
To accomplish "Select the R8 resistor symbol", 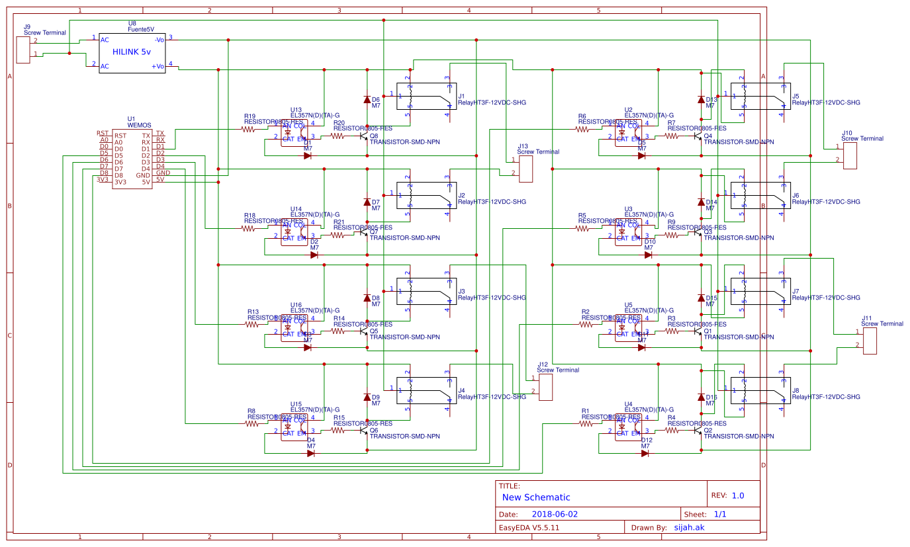I will coord(251,423).
